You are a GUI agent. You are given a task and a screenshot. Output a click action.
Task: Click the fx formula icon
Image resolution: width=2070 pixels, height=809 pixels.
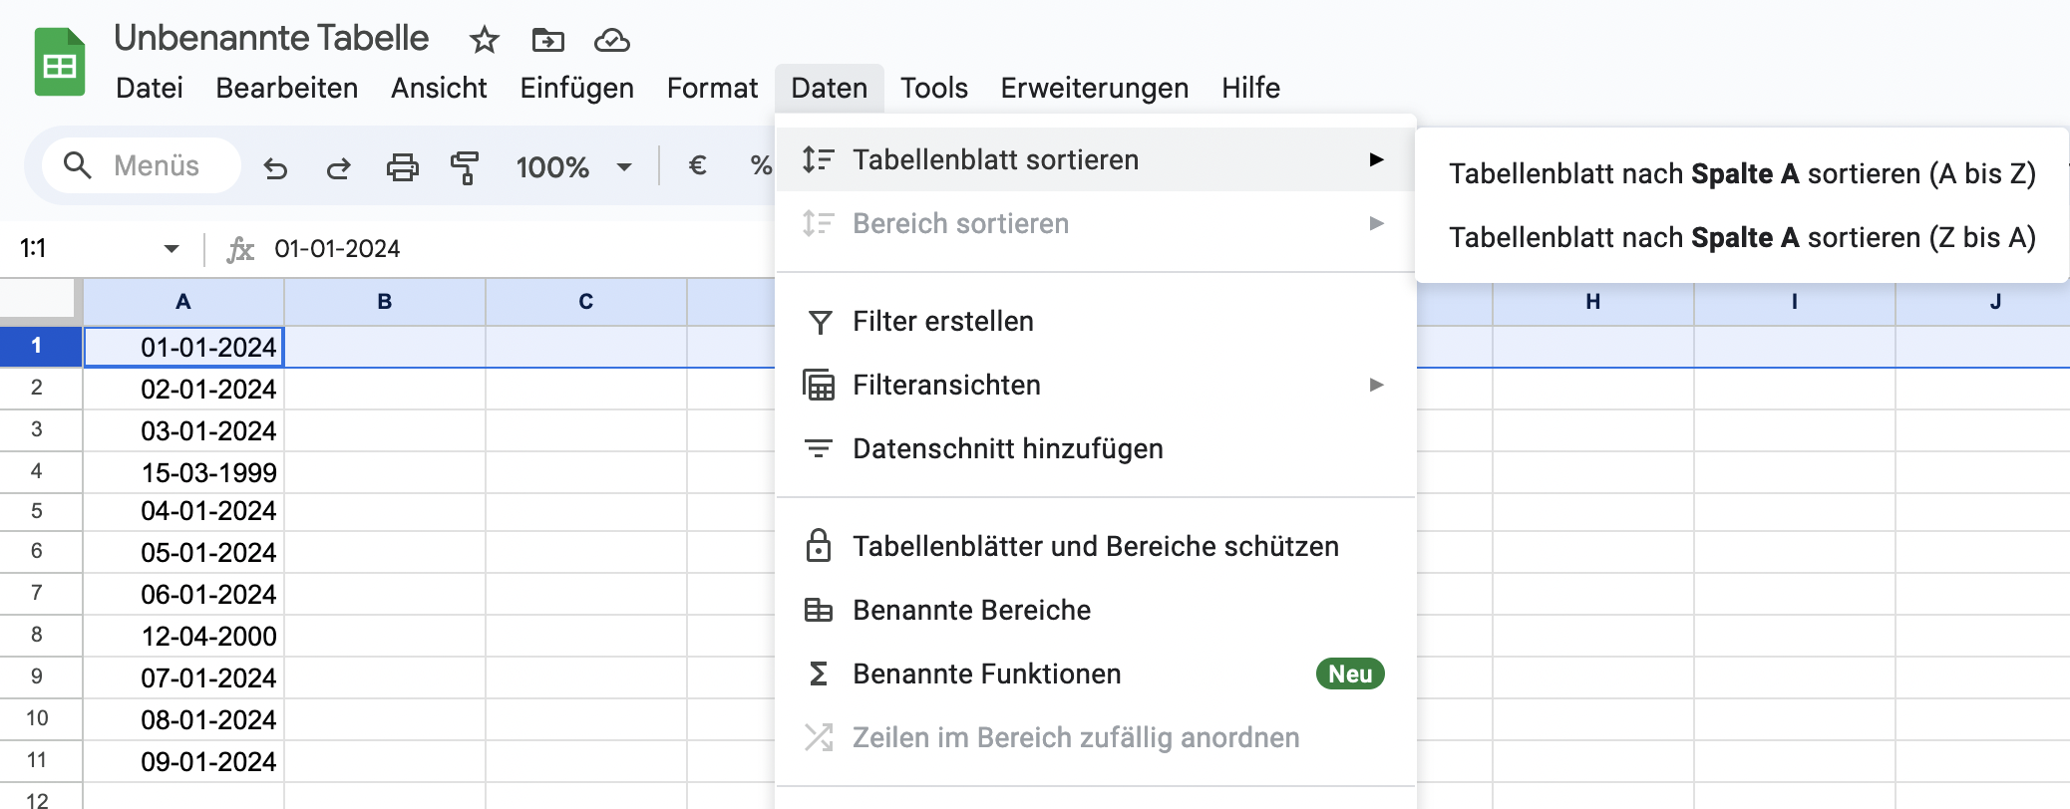[x=240, y=249]
